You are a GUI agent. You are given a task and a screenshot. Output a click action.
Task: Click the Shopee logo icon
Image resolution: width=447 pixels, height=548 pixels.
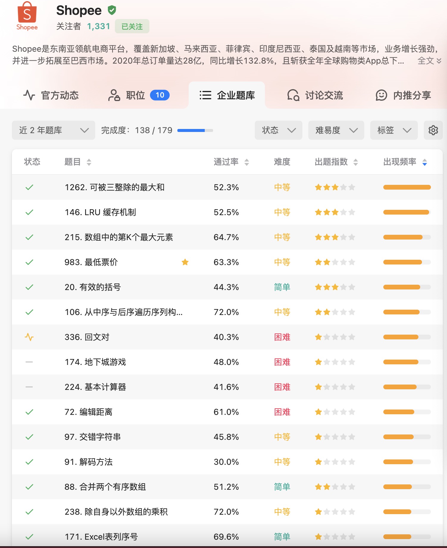point(27,16)
